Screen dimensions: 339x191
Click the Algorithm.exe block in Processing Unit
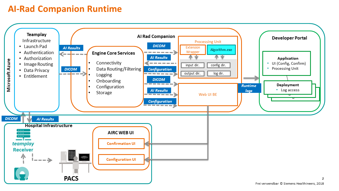(221, 50)
